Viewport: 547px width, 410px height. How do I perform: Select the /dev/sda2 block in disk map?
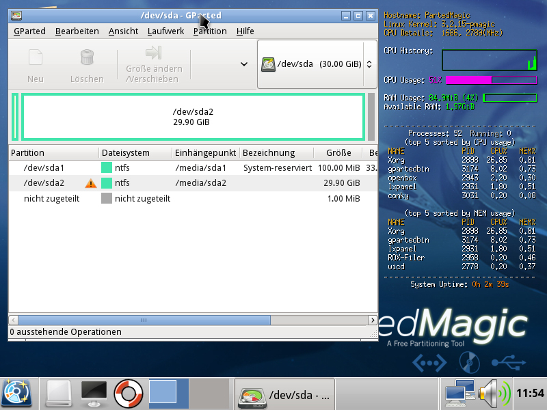pyautogui.click(x=193, y=117)
